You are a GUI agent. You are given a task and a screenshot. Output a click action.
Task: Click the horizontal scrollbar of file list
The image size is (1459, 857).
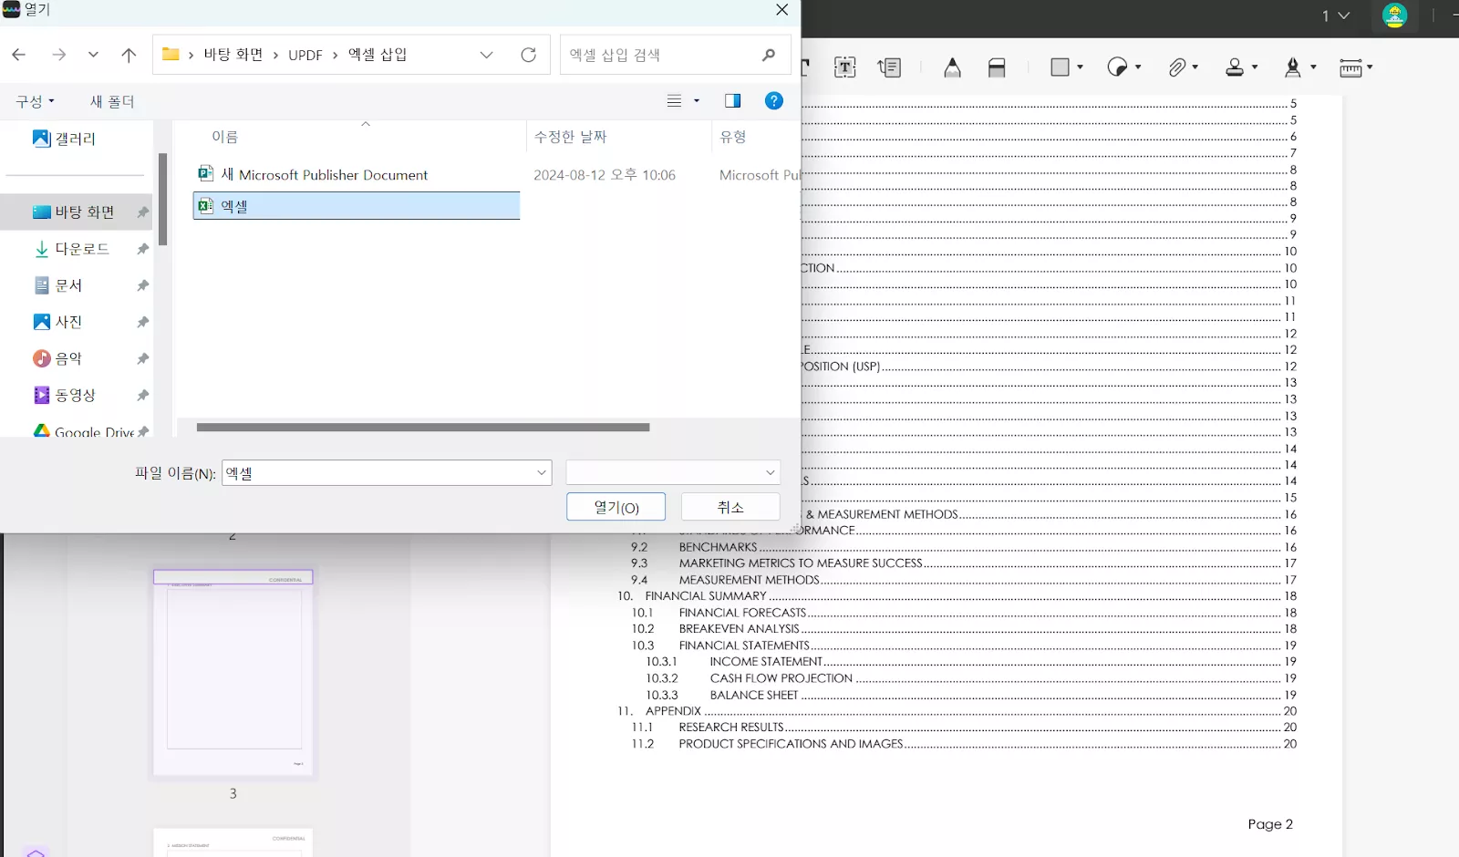[423, 427]
